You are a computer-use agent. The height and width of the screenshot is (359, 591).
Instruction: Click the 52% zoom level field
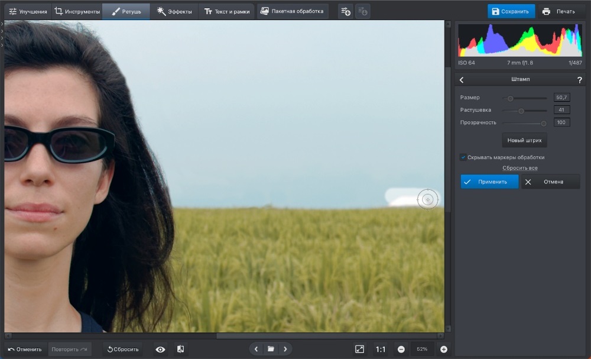click(422, 350)
